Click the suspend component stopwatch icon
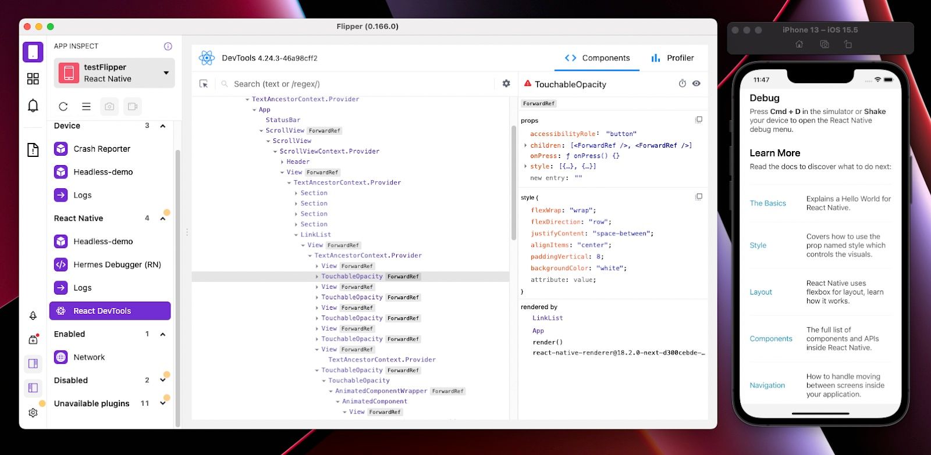 point(683,84)
